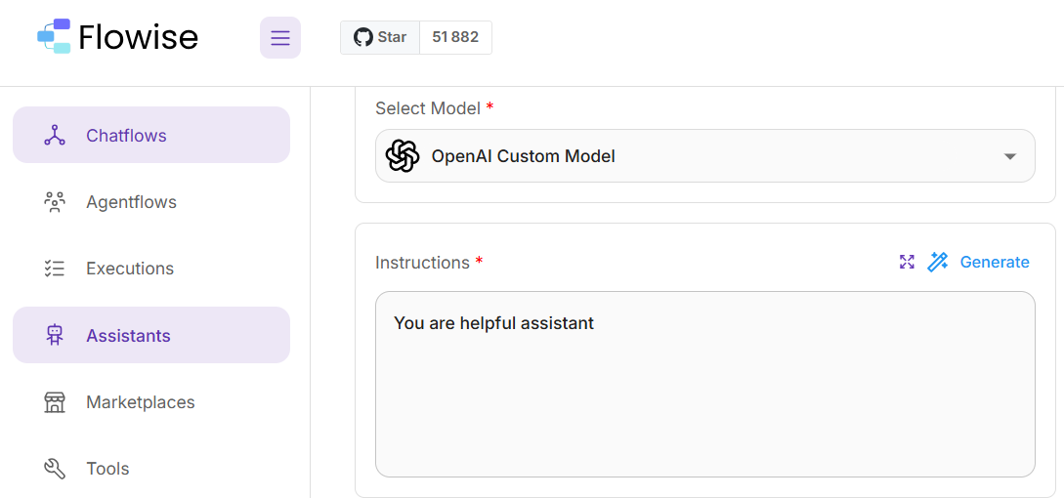Viewport: 1064px width, 498px height.
Task: Expand the Select Model dropdown arrow
Action: [1010, 156]
